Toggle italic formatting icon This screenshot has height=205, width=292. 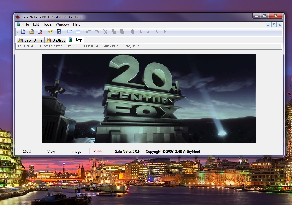(149, 31)
